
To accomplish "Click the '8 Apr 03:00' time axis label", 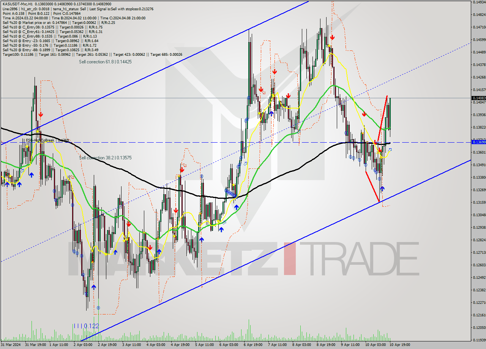I will click(x=303, y=345).
